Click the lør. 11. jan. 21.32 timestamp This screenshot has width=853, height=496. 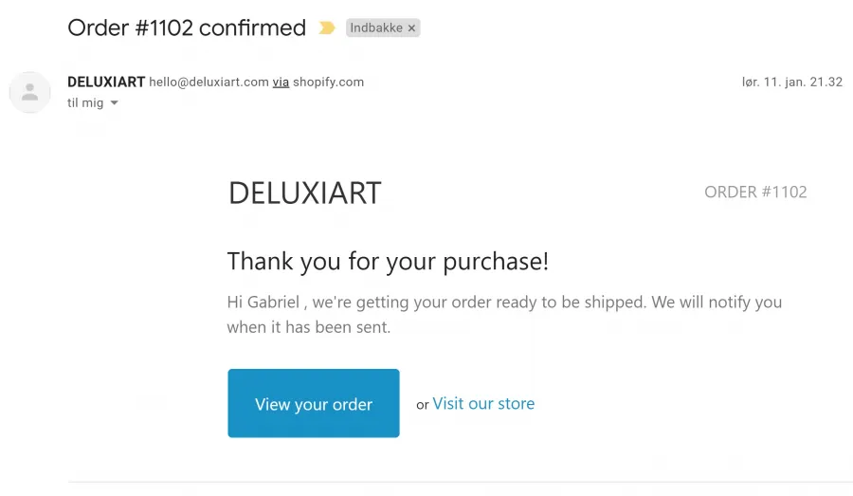pos(792,82)
